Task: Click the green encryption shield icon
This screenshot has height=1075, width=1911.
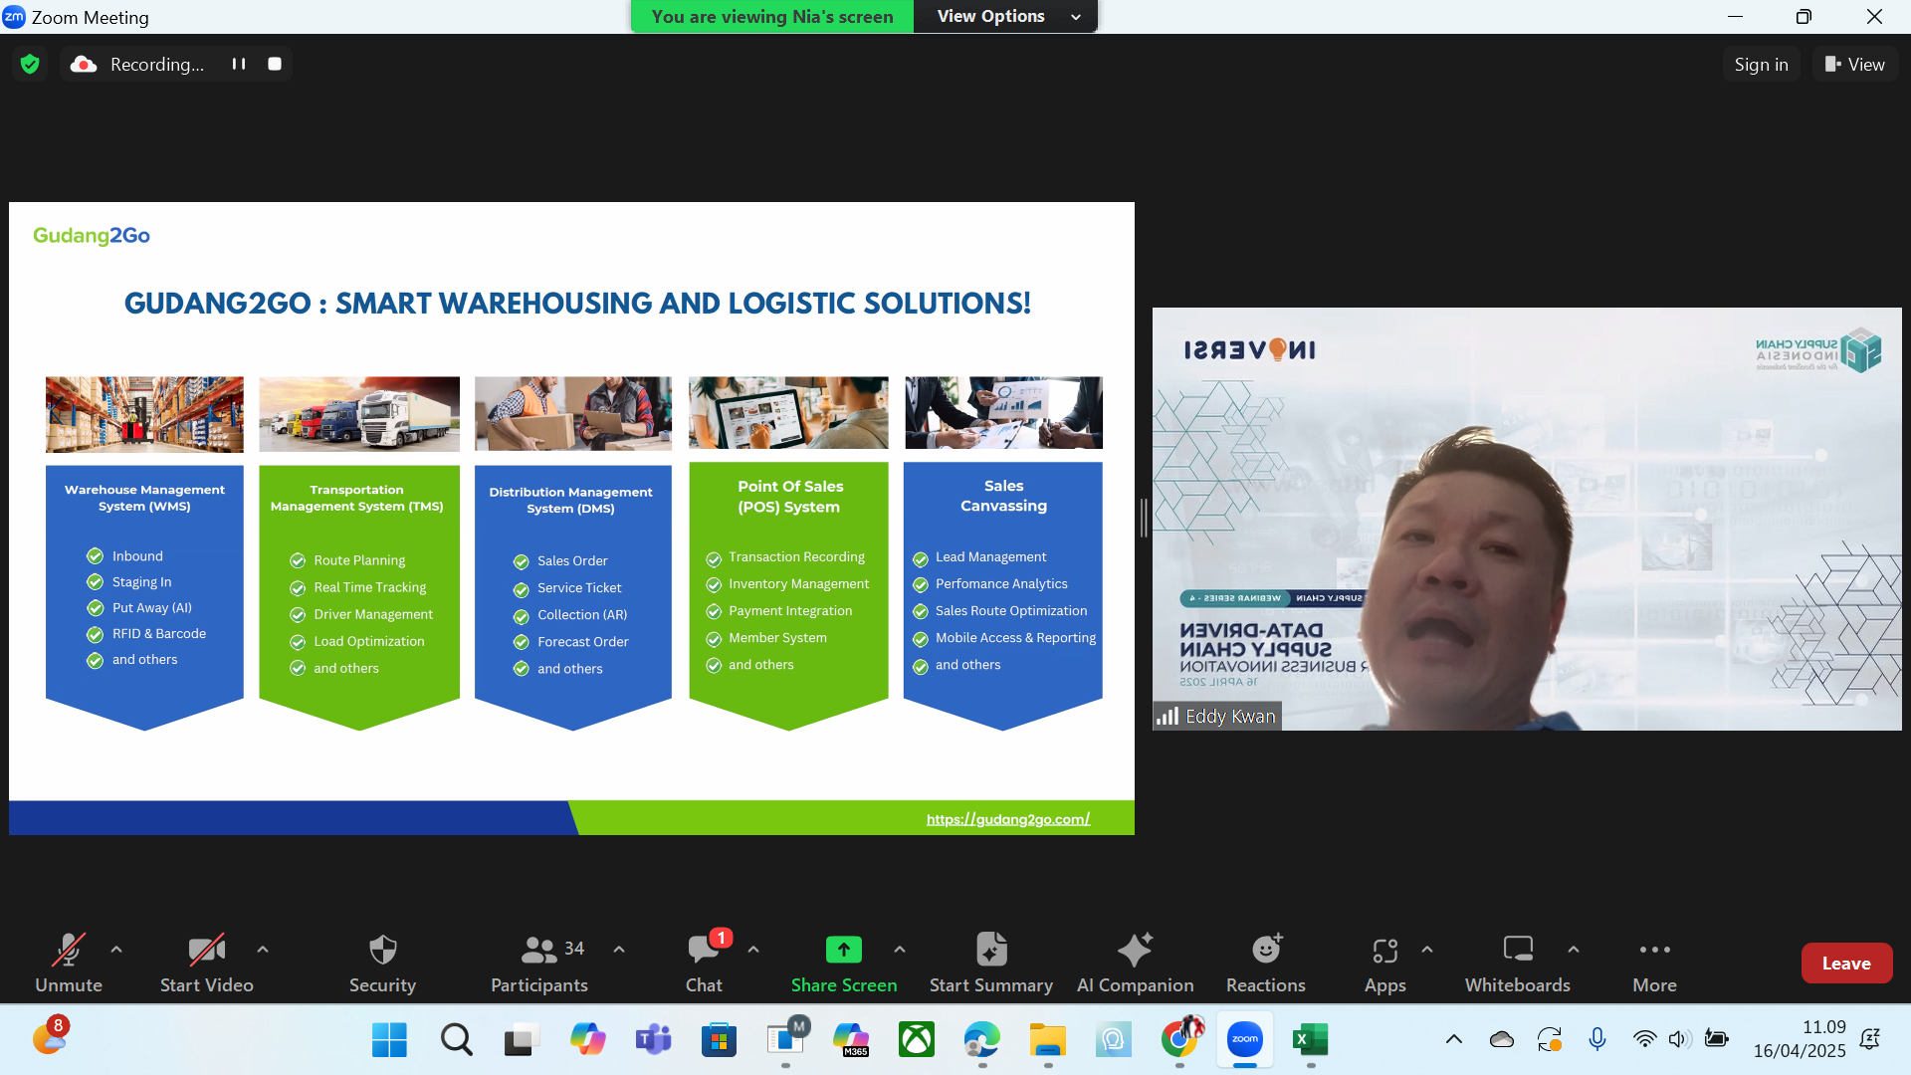Action: coord(30,64)
